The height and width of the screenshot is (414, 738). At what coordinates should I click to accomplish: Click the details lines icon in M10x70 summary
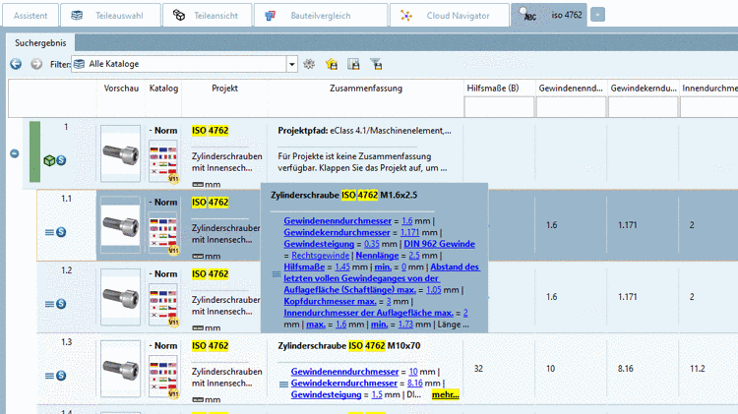click(283, 384)
